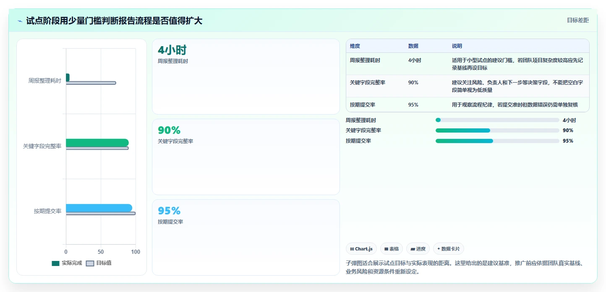
Task: Click the 4小时 data card
Action: tap(246, 76)
